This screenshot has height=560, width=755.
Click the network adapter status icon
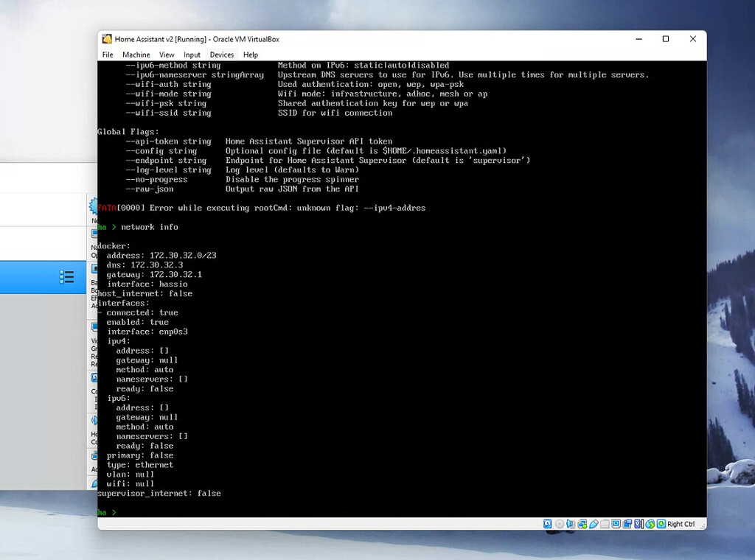[583, 524]
